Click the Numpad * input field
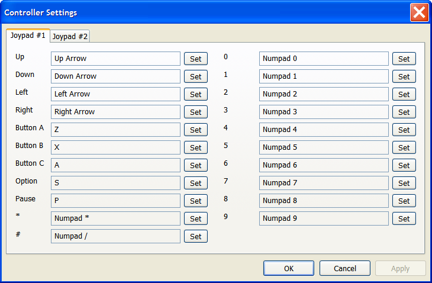Viewport: 432px width, 283px height. click(115, 218)
